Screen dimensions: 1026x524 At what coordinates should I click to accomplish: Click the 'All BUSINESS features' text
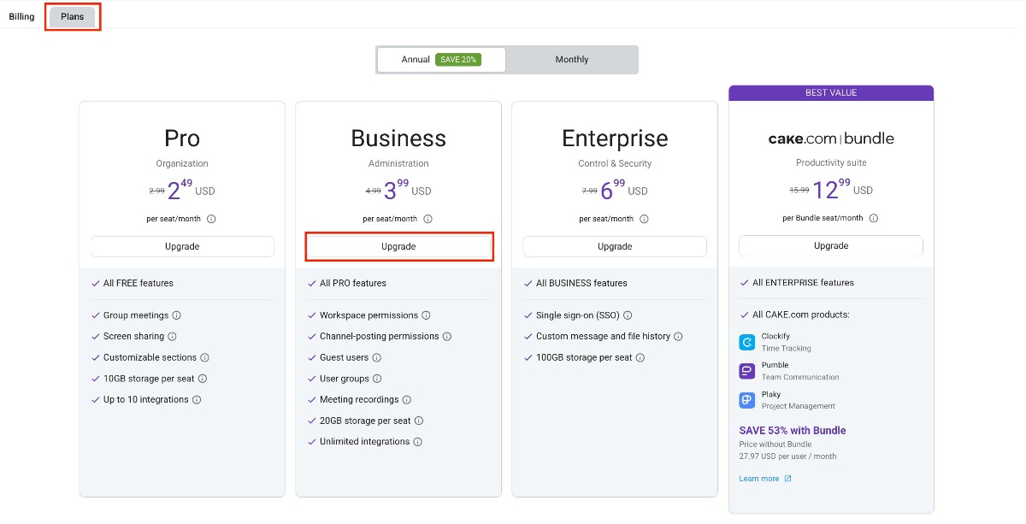click(581, 283)
